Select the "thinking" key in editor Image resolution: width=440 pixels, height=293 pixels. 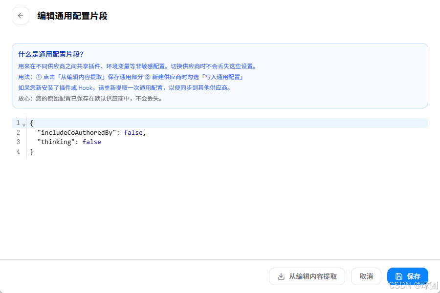(56, 142)
